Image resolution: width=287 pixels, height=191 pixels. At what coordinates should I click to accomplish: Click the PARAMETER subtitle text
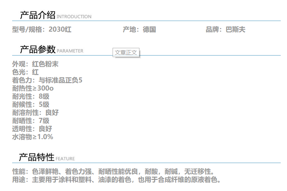point(70,51)
